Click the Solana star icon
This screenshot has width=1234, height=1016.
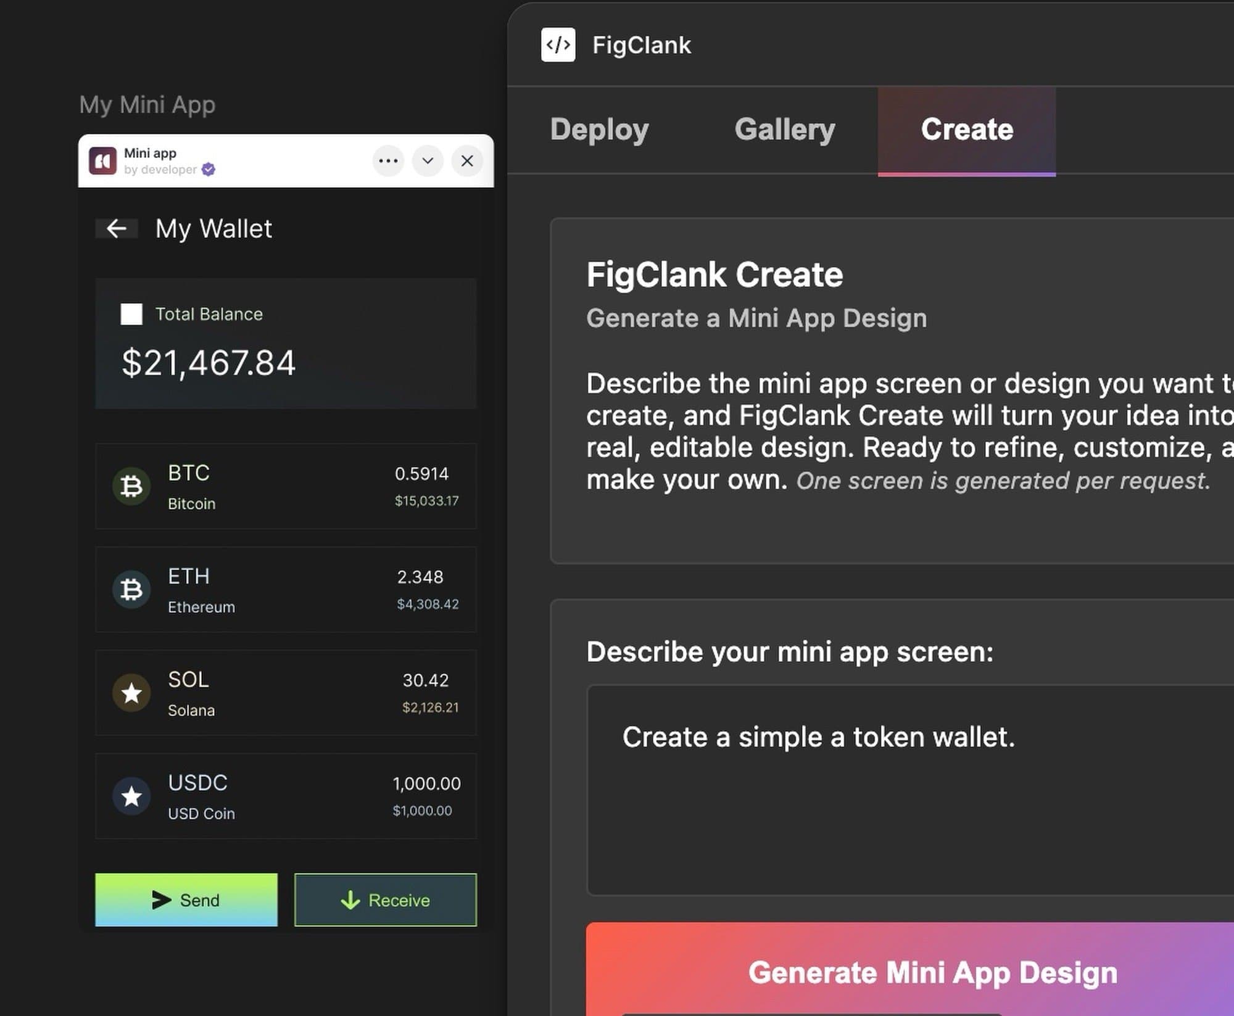131,693
